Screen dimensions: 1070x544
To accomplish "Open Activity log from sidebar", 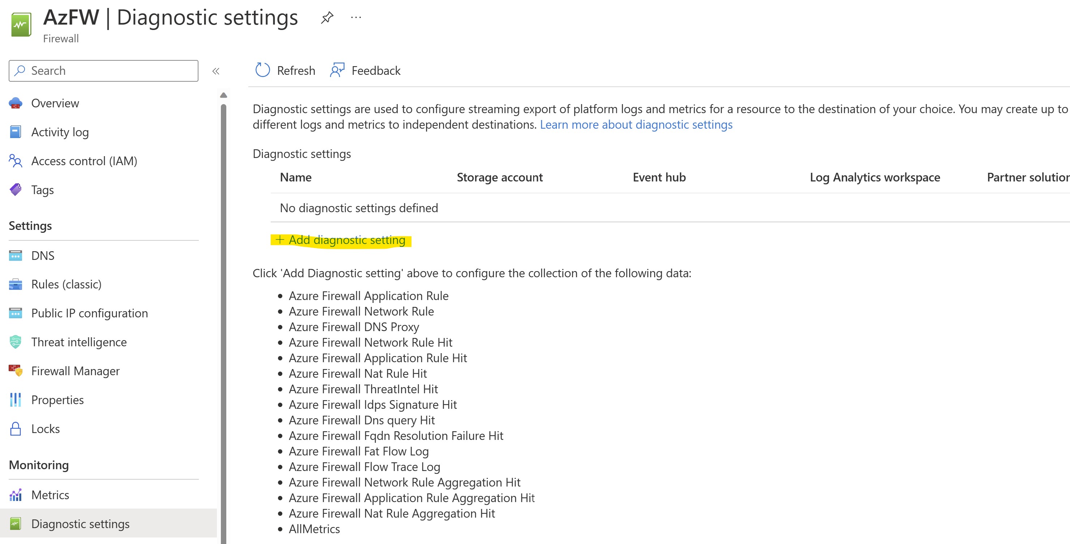I will pos(60,132).
